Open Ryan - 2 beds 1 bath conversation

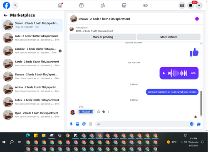32,115
